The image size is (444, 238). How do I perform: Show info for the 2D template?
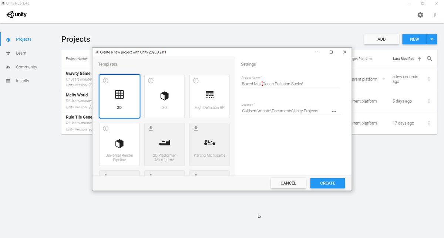[x=105, y=81]
